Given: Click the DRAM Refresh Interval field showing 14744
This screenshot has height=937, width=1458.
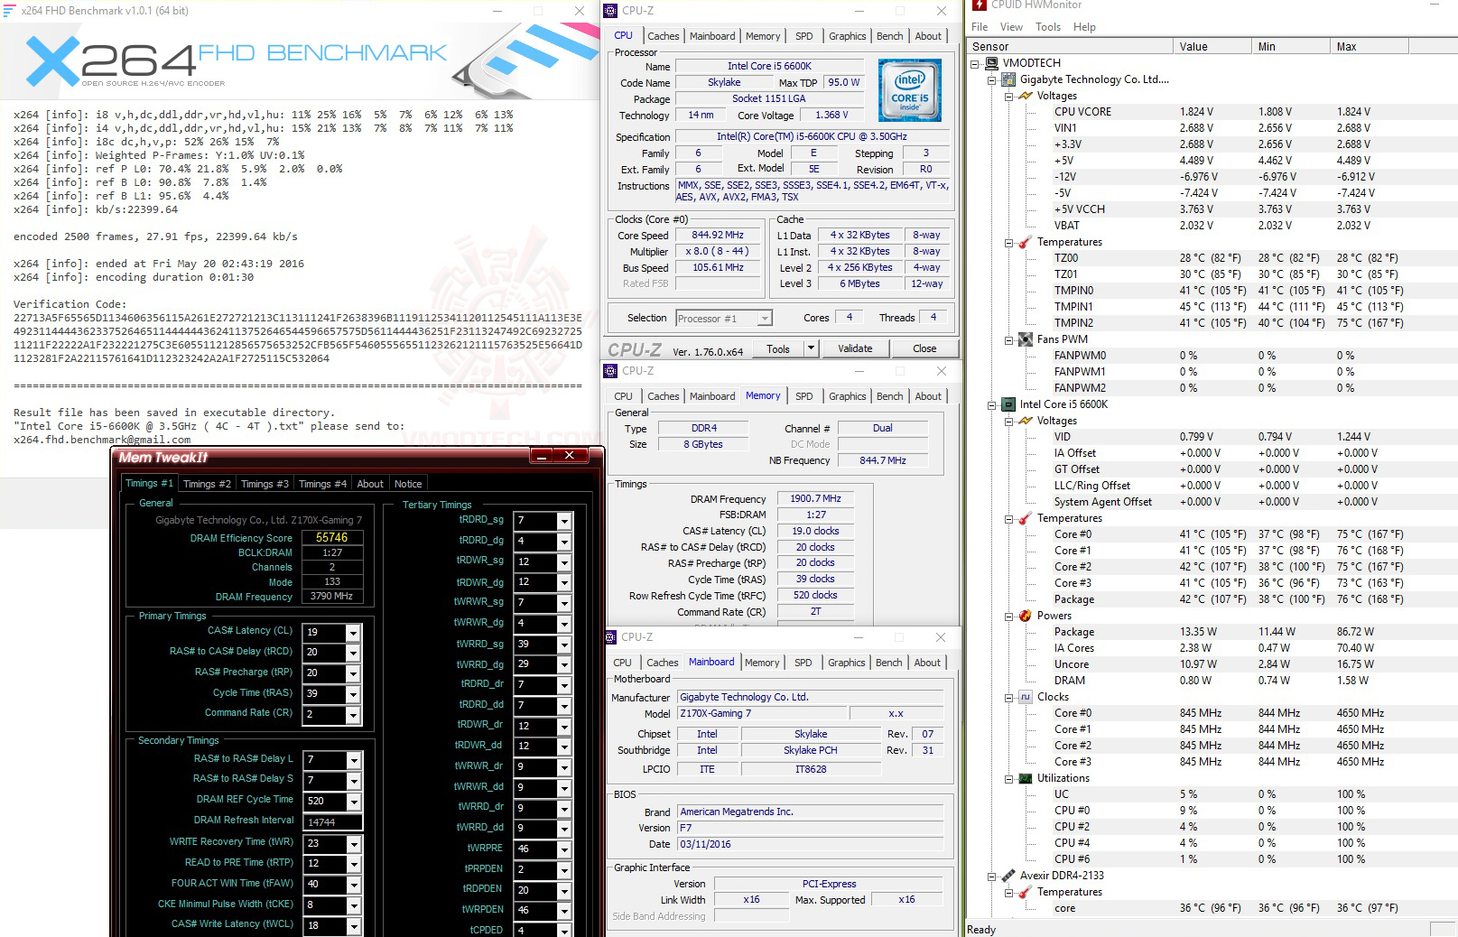Looking at the screenshot, I should [332, 822].
